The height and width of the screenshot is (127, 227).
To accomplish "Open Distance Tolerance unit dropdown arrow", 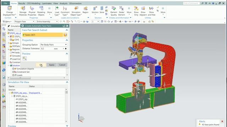I will pyautogui.click(x=63, y=49).
